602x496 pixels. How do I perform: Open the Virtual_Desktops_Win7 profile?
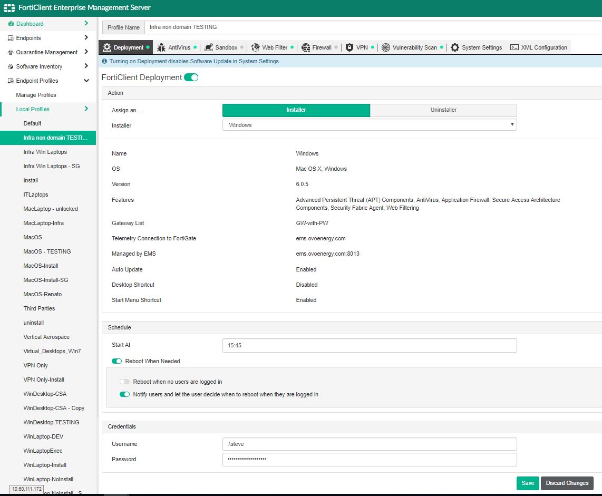[52, 351]
